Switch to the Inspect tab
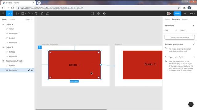Screen dimensions: 197x110 pos(185,19)
